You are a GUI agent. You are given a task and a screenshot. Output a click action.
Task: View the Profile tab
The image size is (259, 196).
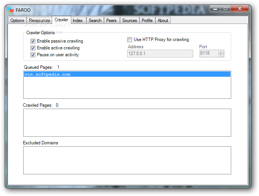[147, 21]
